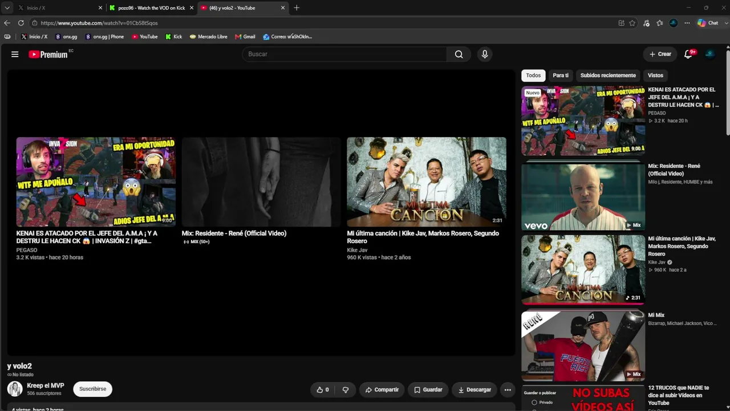Open Kreep el MVP channel avatar
The width and height of the screenshot is (730, 411).
[x=15, y=389]
